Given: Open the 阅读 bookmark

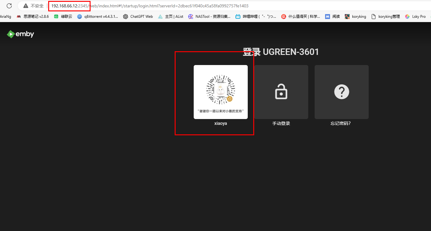Looking at the screenshot, I should click(x=332, y=17).
